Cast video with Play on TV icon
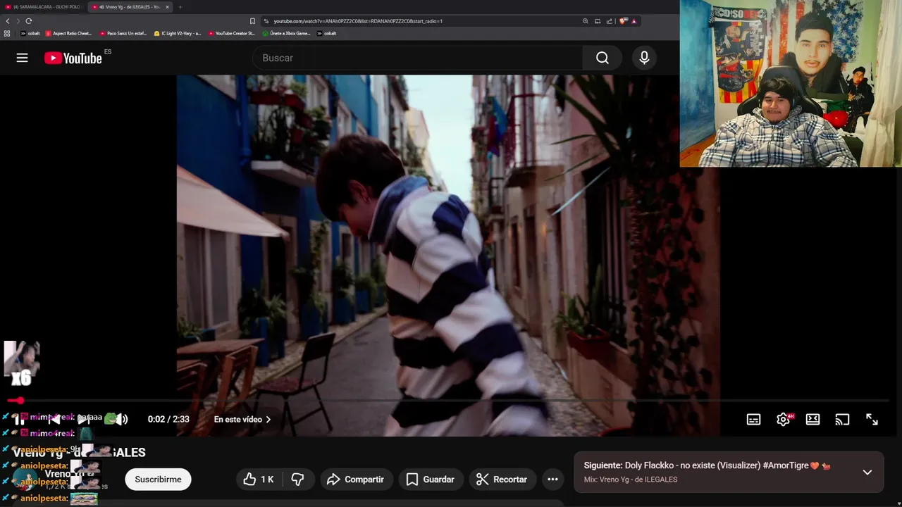Screen dimensions: 902x507 point(842,419)
